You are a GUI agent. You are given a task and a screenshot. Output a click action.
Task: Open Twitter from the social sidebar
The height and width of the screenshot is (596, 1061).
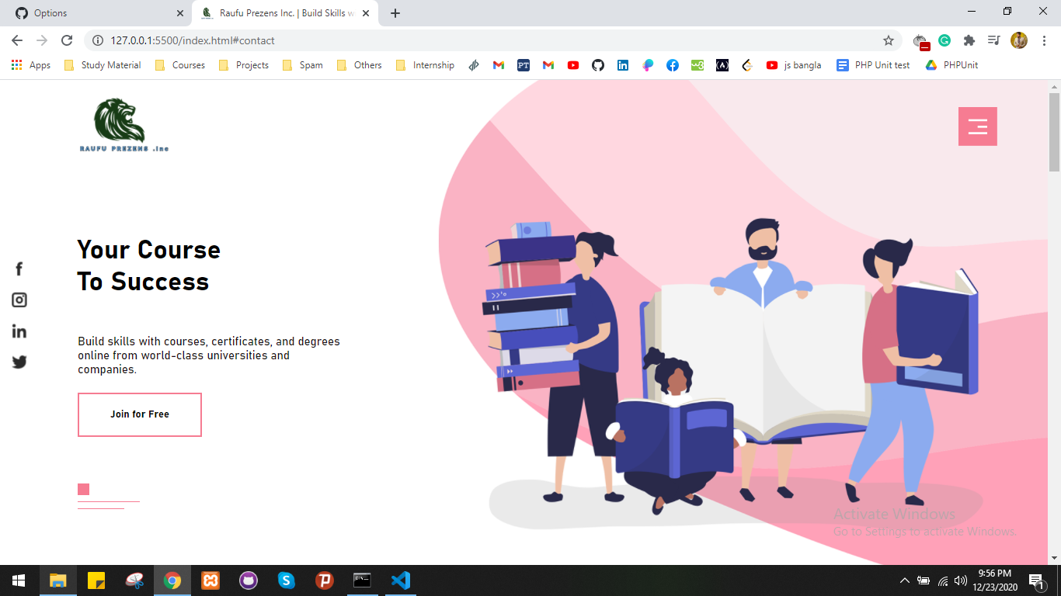19,362
